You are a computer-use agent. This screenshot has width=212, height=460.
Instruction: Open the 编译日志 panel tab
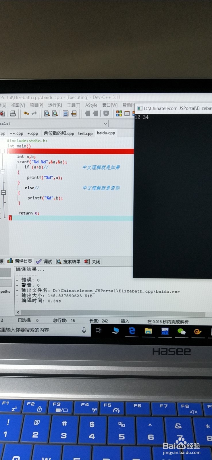[20, 261]
